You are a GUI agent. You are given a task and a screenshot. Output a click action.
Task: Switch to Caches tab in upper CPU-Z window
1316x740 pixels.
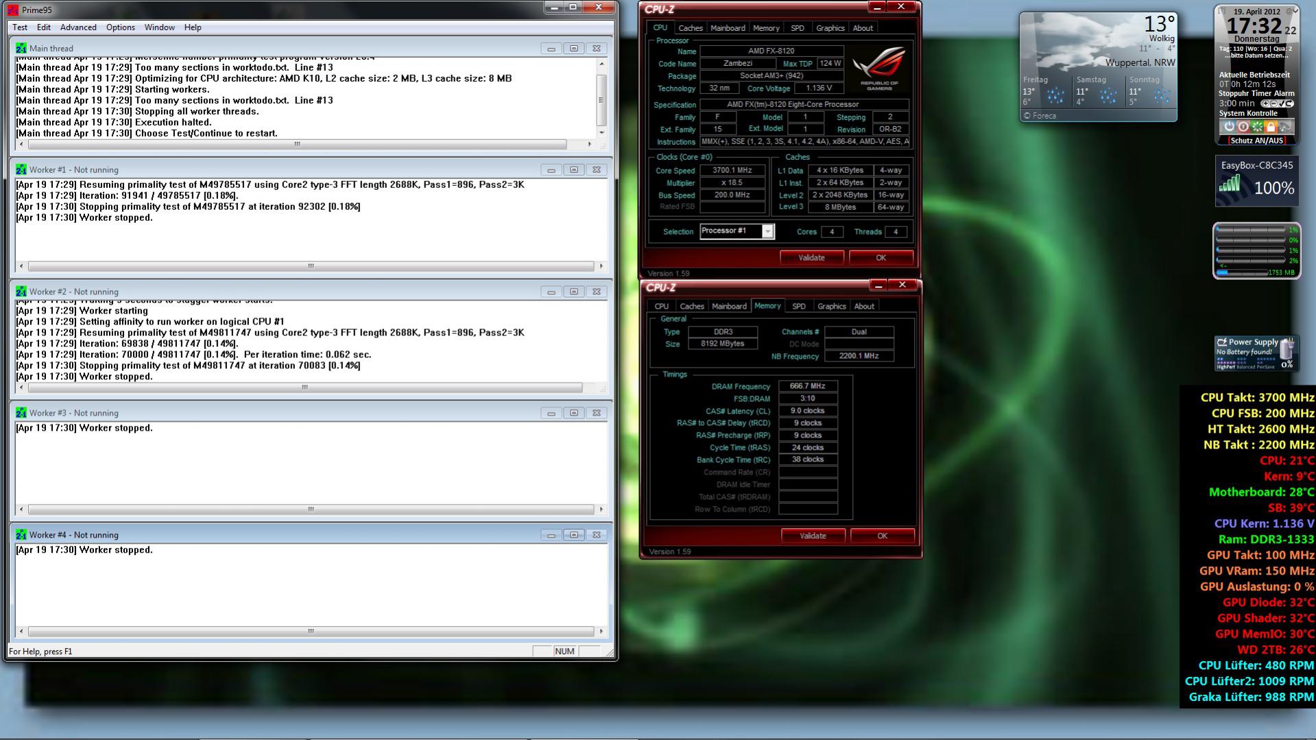tap(691, 28)
